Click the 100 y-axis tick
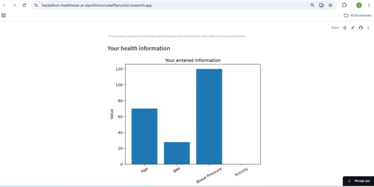 (x=120, y=85)
